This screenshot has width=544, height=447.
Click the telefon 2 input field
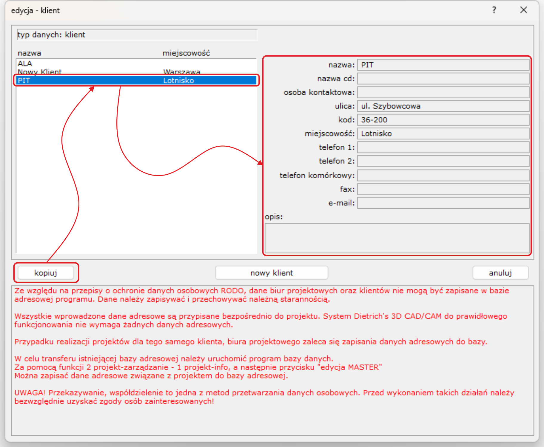click(443, 161)
